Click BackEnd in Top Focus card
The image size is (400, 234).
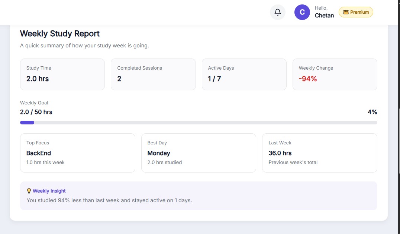(x=39, y=153)
